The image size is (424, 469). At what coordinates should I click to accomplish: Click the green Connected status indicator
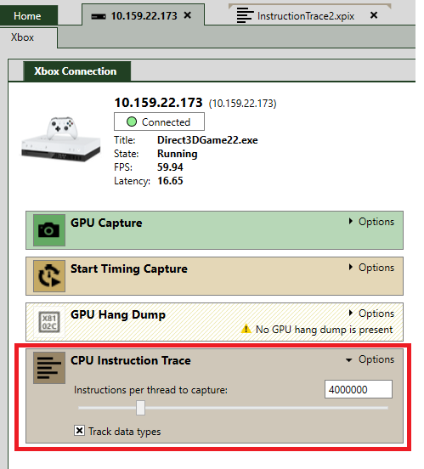[x=132, y=121]
